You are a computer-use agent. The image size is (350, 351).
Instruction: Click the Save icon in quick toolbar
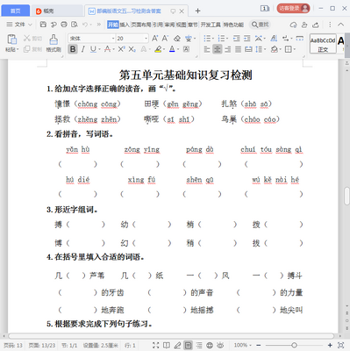coord(43,25)
